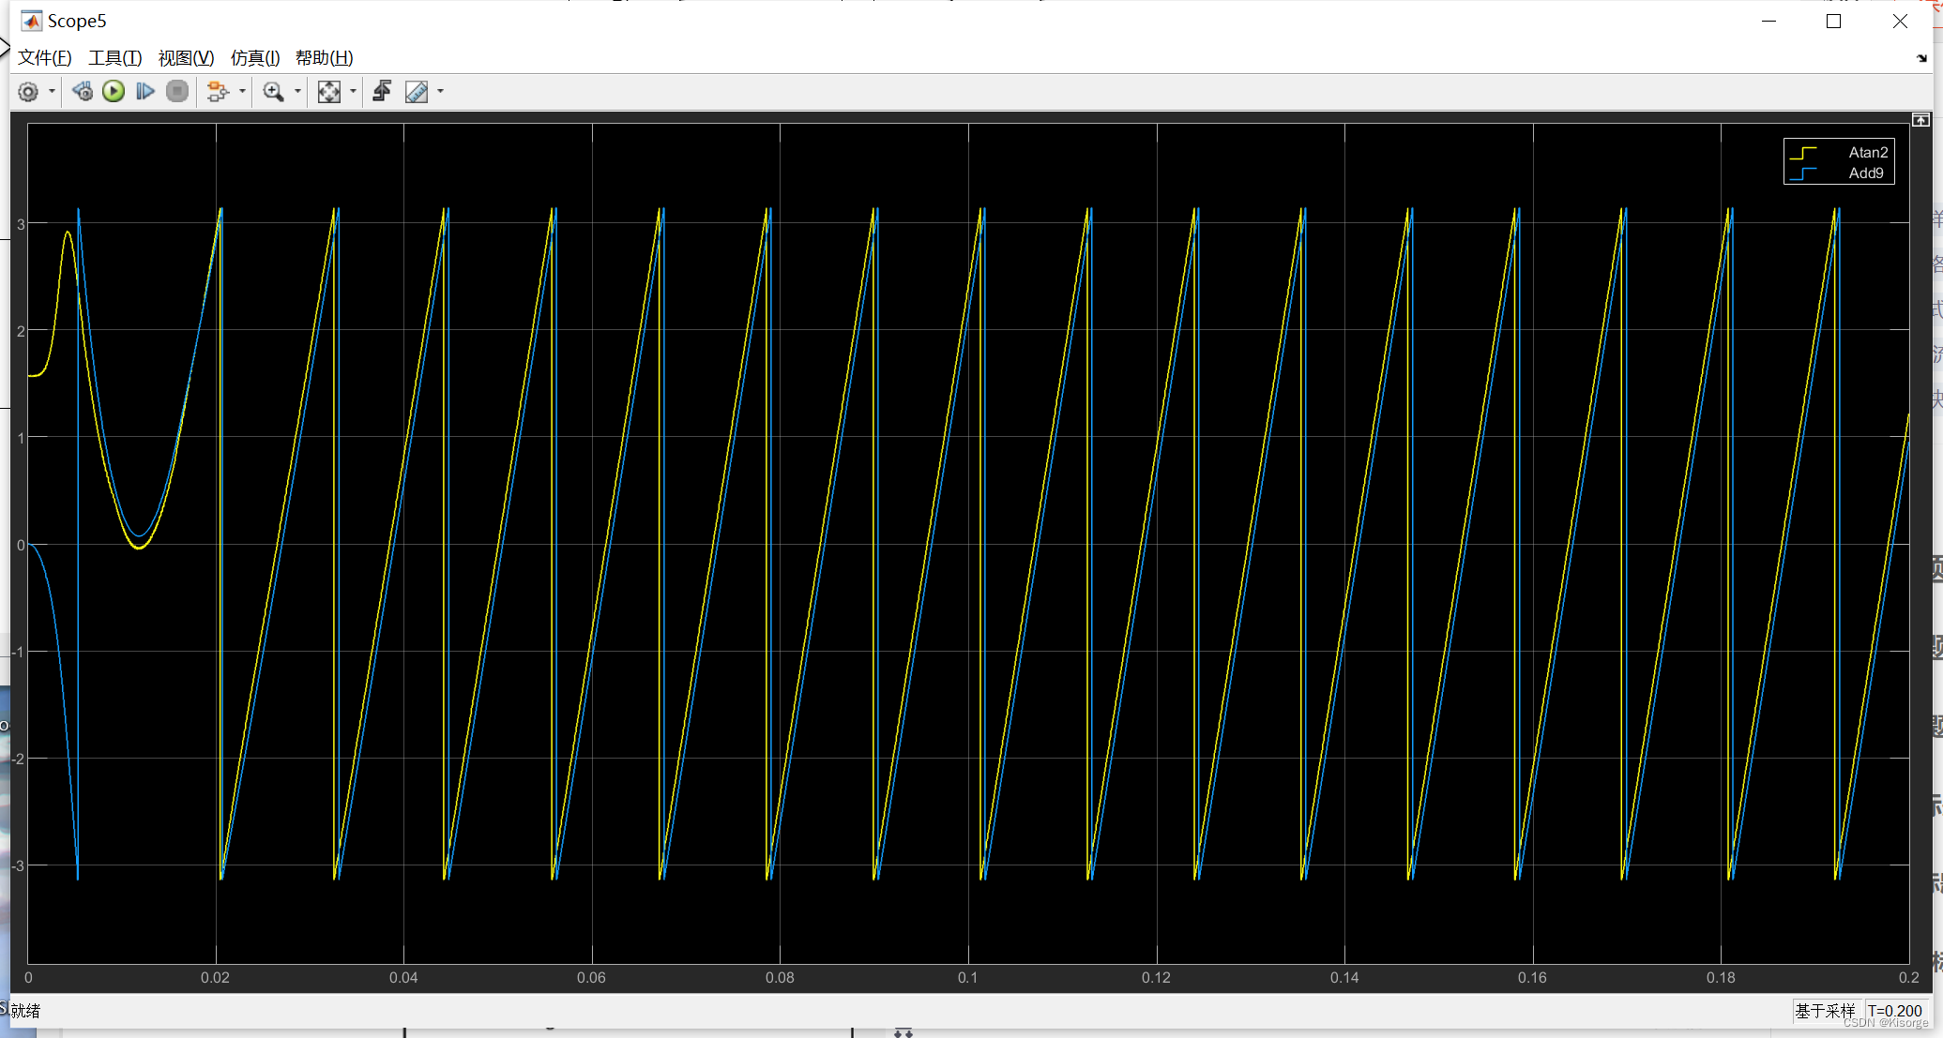Expand the highlight block dropdown arrow
The width and height of the screenshot is (1943, 1038).
[x=243, y=91]
